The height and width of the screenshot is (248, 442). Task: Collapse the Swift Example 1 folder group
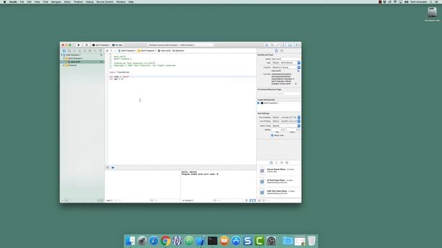(64, 59)
